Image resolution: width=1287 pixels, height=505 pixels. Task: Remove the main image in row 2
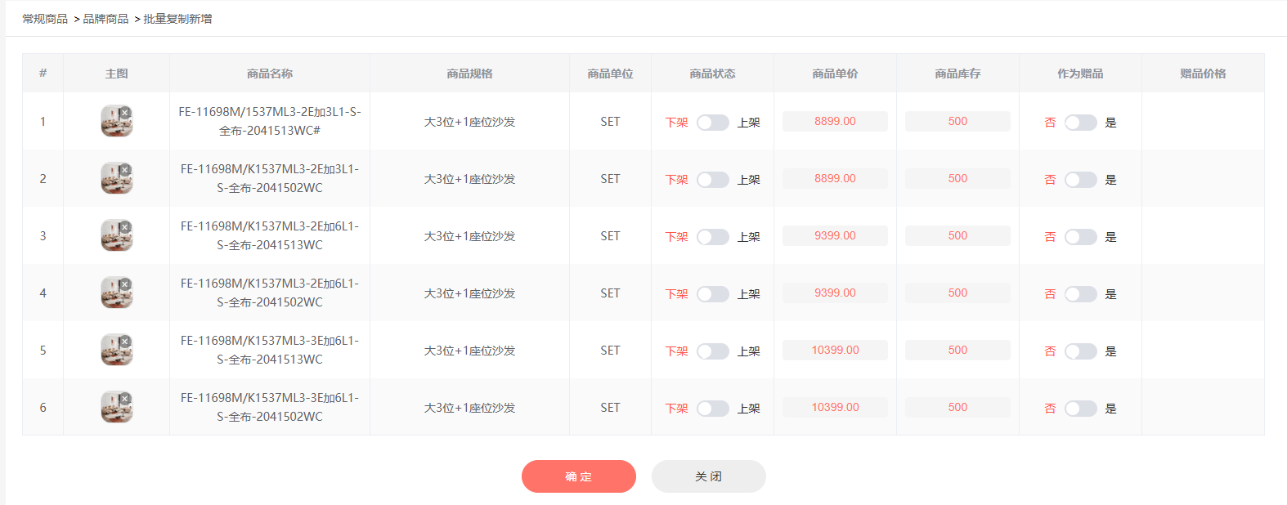[125, 170]
